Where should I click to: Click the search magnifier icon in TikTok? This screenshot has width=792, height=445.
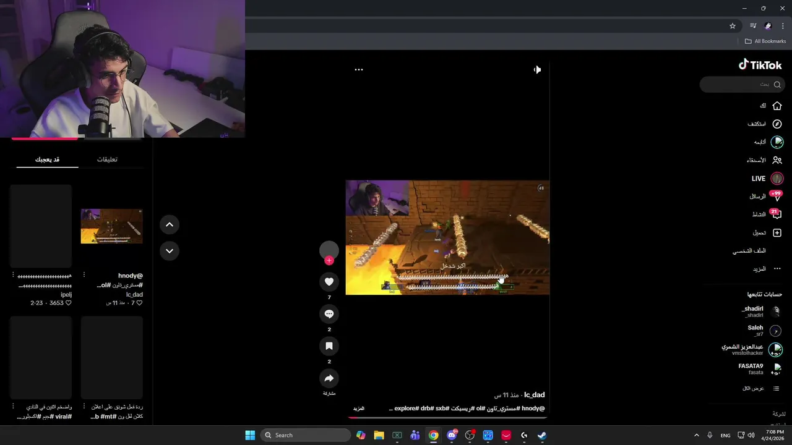click(x=777, y=85)
